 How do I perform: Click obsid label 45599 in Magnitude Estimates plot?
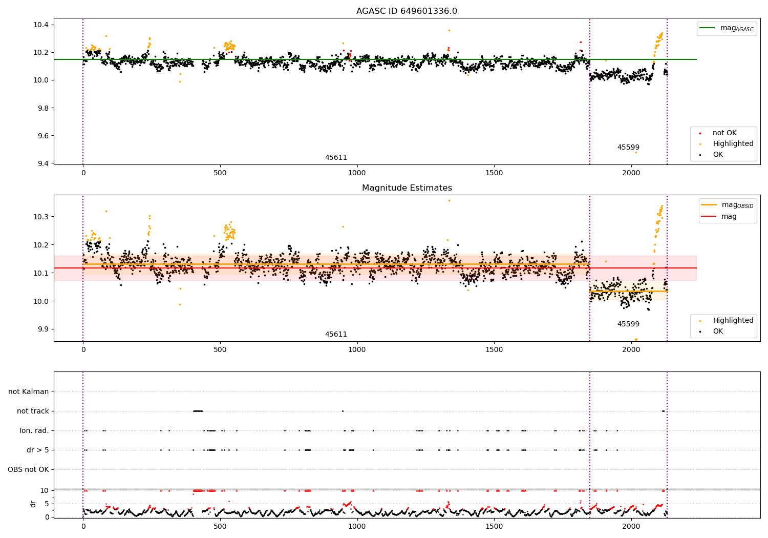click(628, 324)
